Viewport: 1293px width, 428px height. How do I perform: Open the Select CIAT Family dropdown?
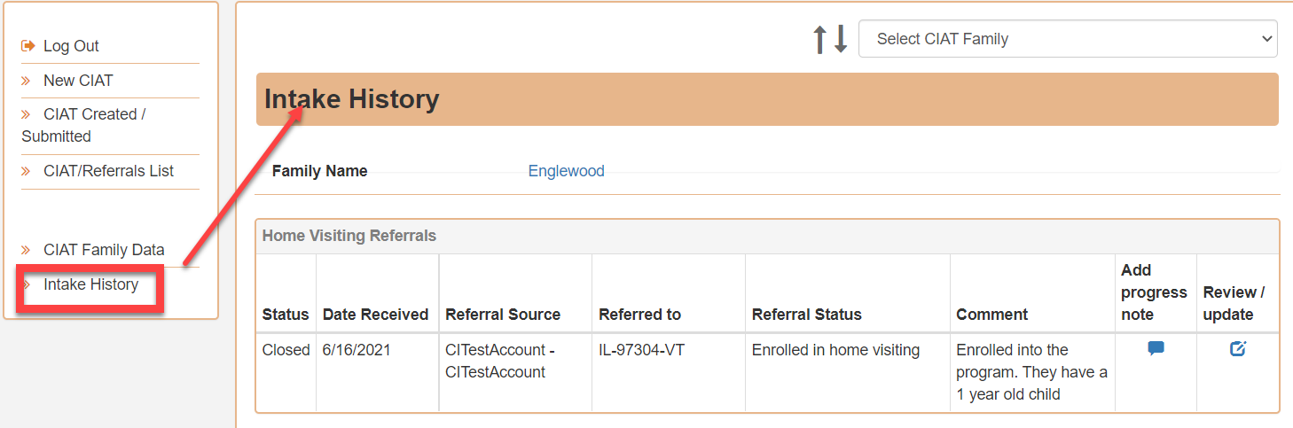coord(1068,39)
